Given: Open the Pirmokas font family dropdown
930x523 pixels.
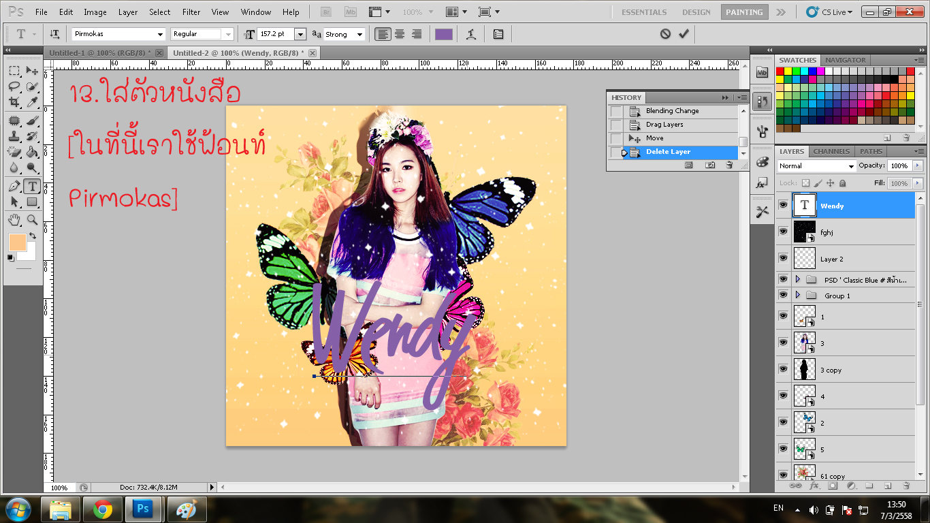Looking at the screenshot, I should coord(161,34).
